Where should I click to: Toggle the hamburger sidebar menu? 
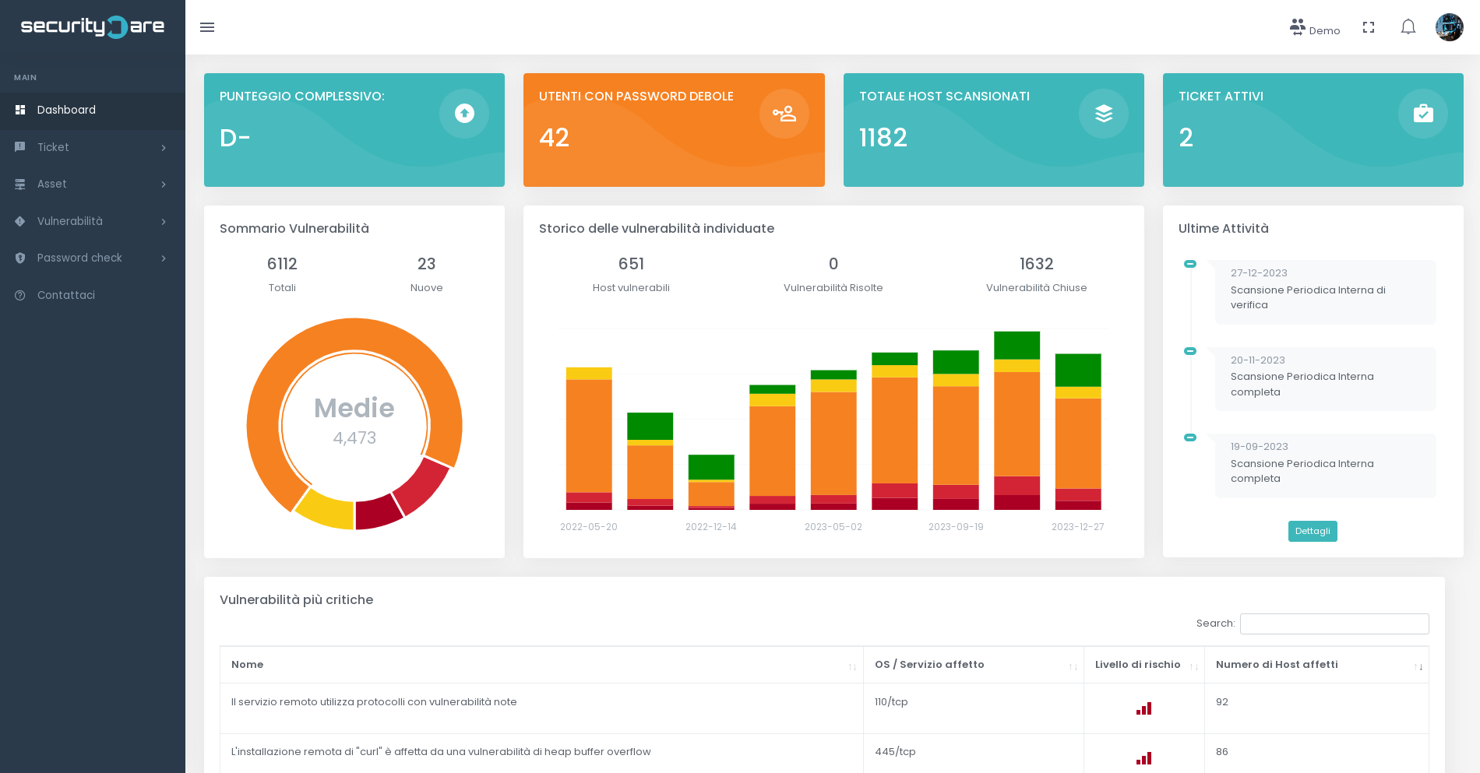tap(207, 27)
